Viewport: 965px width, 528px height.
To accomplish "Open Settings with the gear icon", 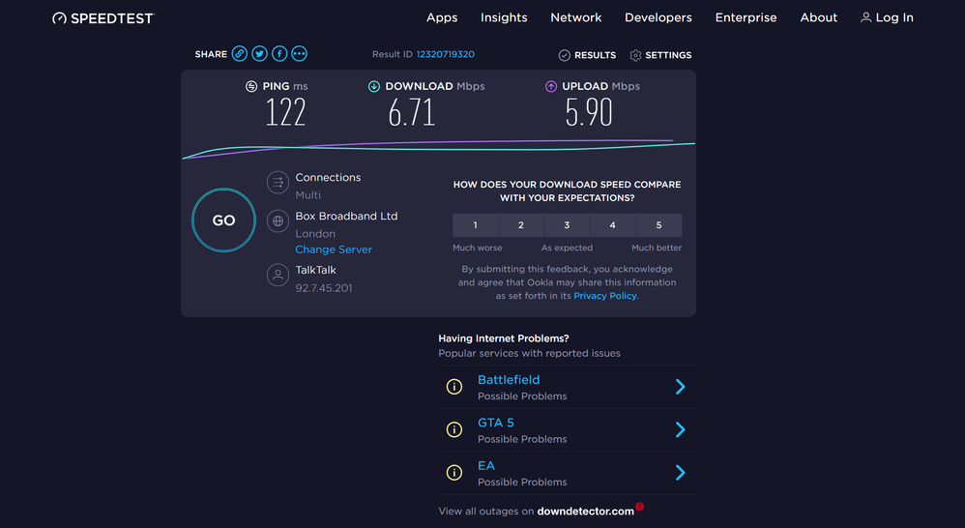I will click(636, 55).
